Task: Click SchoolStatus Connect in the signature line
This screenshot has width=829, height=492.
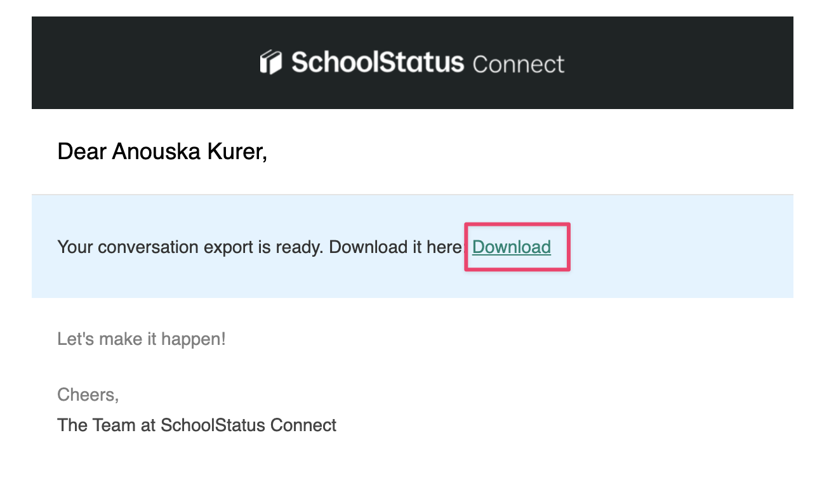Action: coord(248,425)
